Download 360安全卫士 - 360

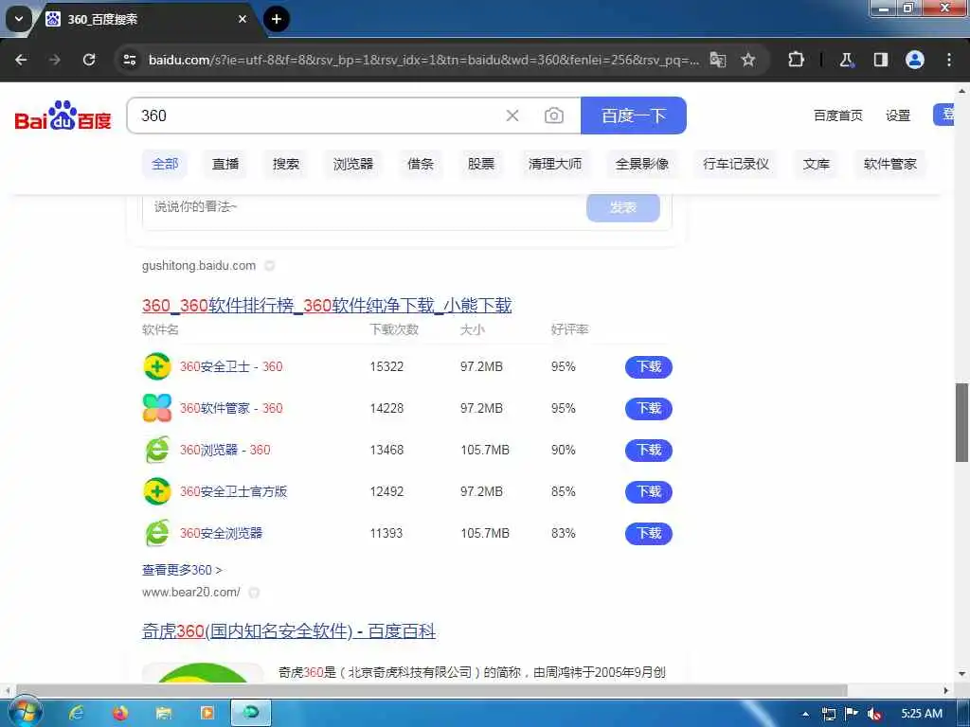point(648,366)
